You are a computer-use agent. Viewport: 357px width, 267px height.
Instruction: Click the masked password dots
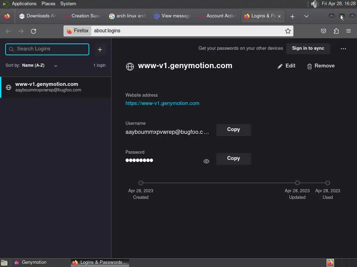pos(139,160)
